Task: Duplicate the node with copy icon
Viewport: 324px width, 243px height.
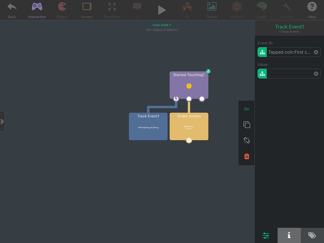Action: click(247, 125)
